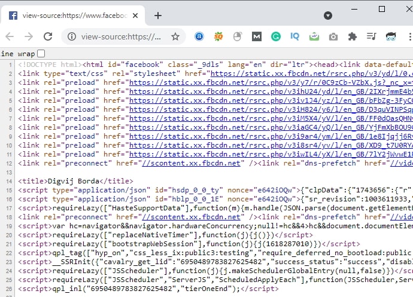
Task: Click the hsdp_0_0_ty script id on line 15
Action: click(x=195, y=190)
